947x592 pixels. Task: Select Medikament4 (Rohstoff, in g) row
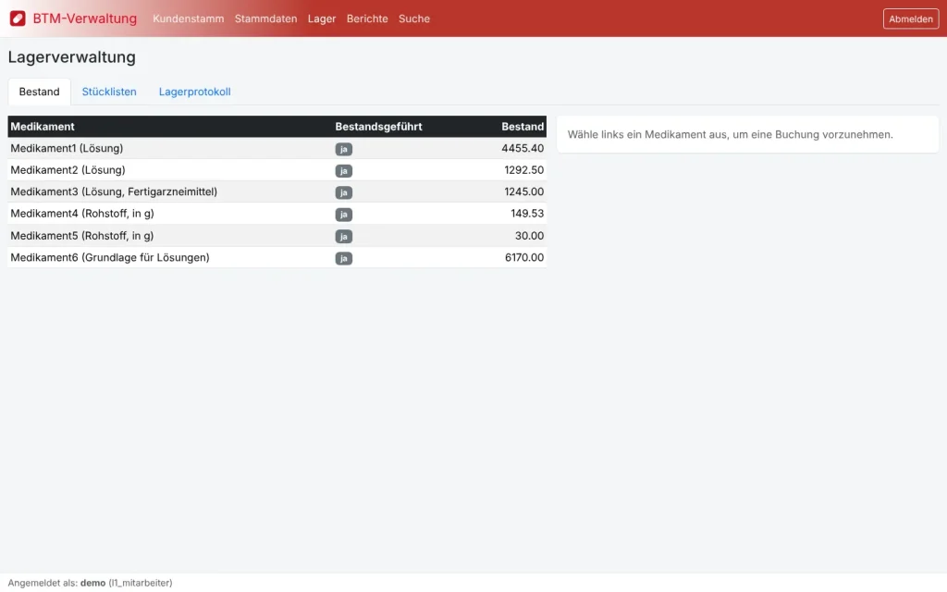277,214
